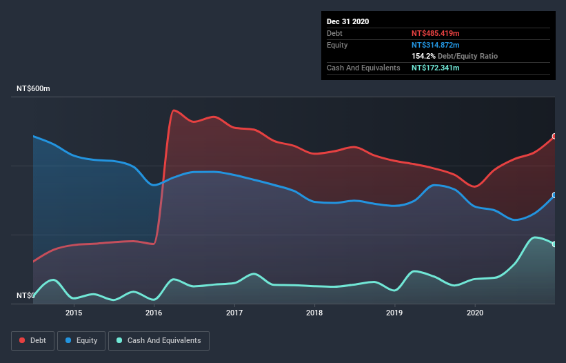Toggle the Equity series legend button

(81, 341)
